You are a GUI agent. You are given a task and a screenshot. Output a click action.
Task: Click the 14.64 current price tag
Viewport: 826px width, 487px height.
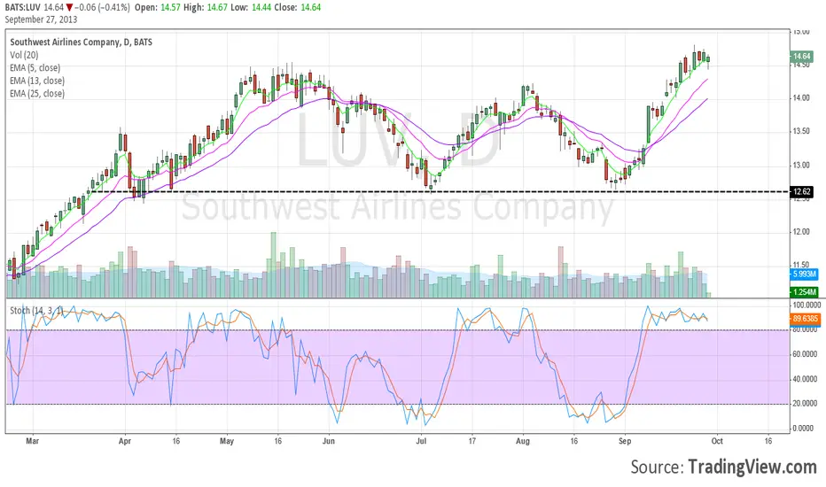(x=802, y=57)
